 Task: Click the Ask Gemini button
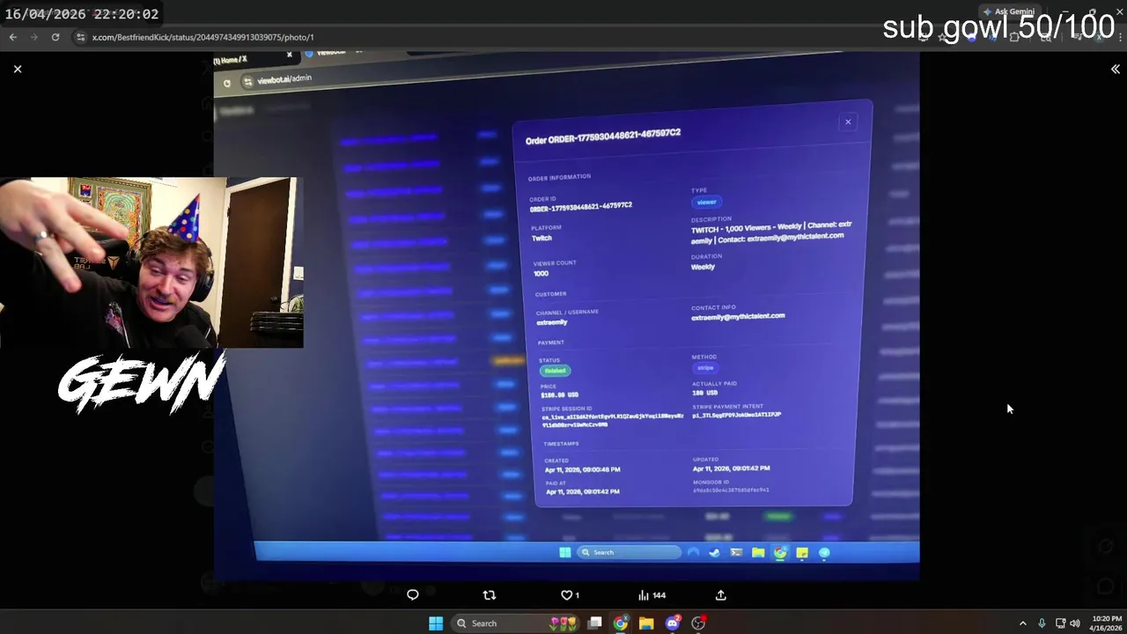pyautogui.click(x=1009, y=11)
